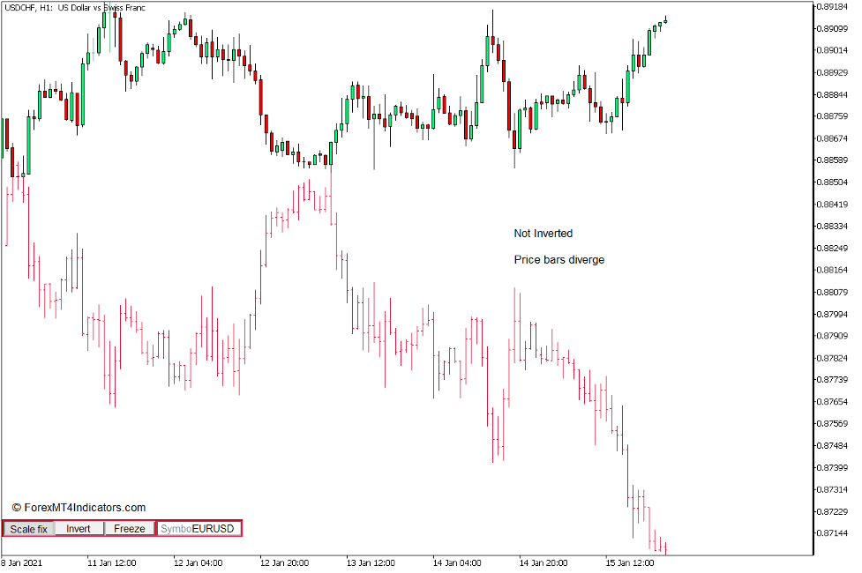Click the Symbol input showing EURUSD
The width and height of the screenshot is (862, 573).
tap(196, 528)
